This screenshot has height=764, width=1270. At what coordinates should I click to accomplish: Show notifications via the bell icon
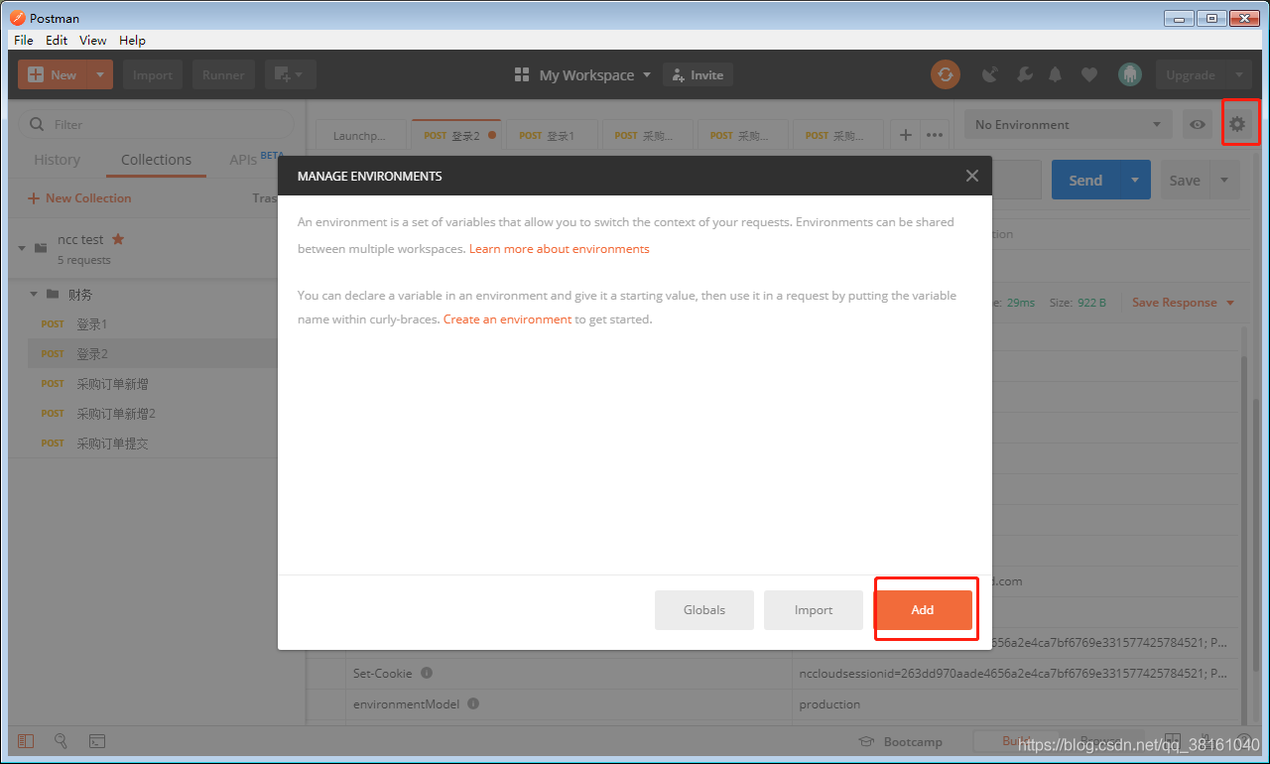click(1056, 74)
